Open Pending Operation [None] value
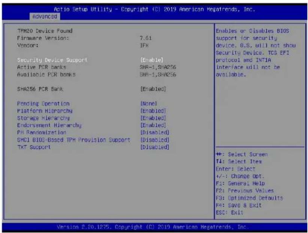This screenshot has height=233, width=308. pos(149,104)
